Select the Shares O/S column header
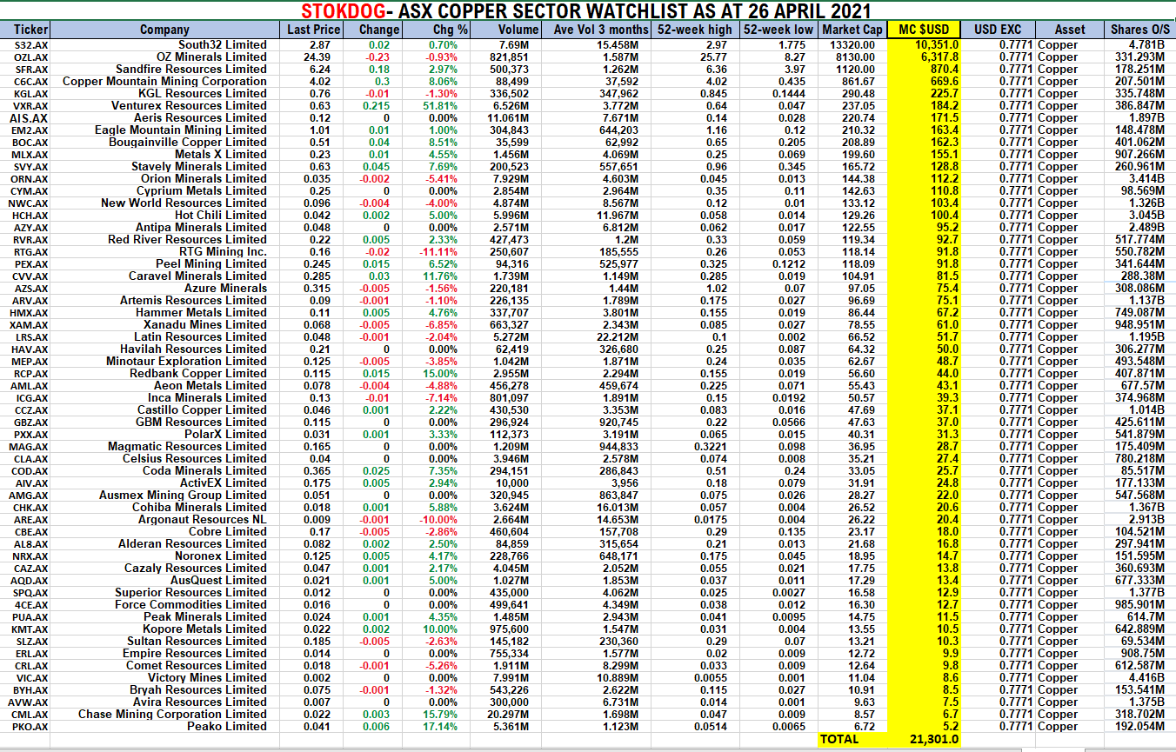Image resolution: width=1176 pixels, height=752 pixels. 1140,30
